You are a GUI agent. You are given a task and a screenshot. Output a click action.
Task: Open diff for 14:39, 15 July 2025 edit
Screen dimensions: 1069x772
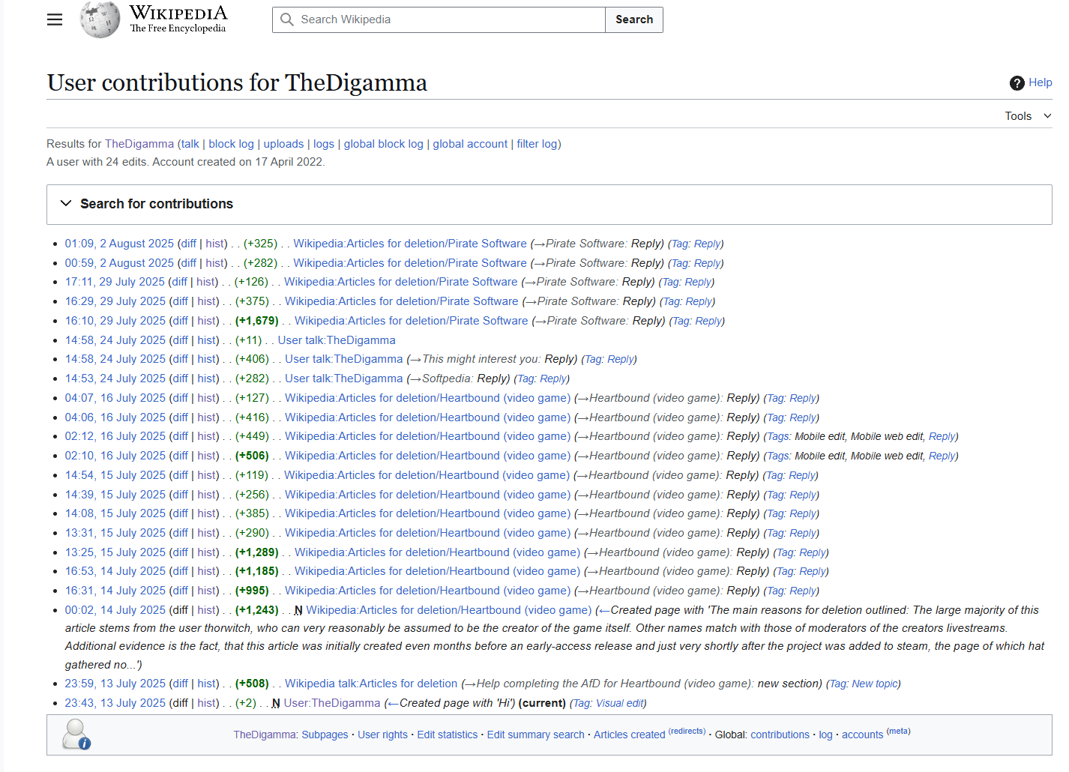pyautogui.click(x=180, y=495)
